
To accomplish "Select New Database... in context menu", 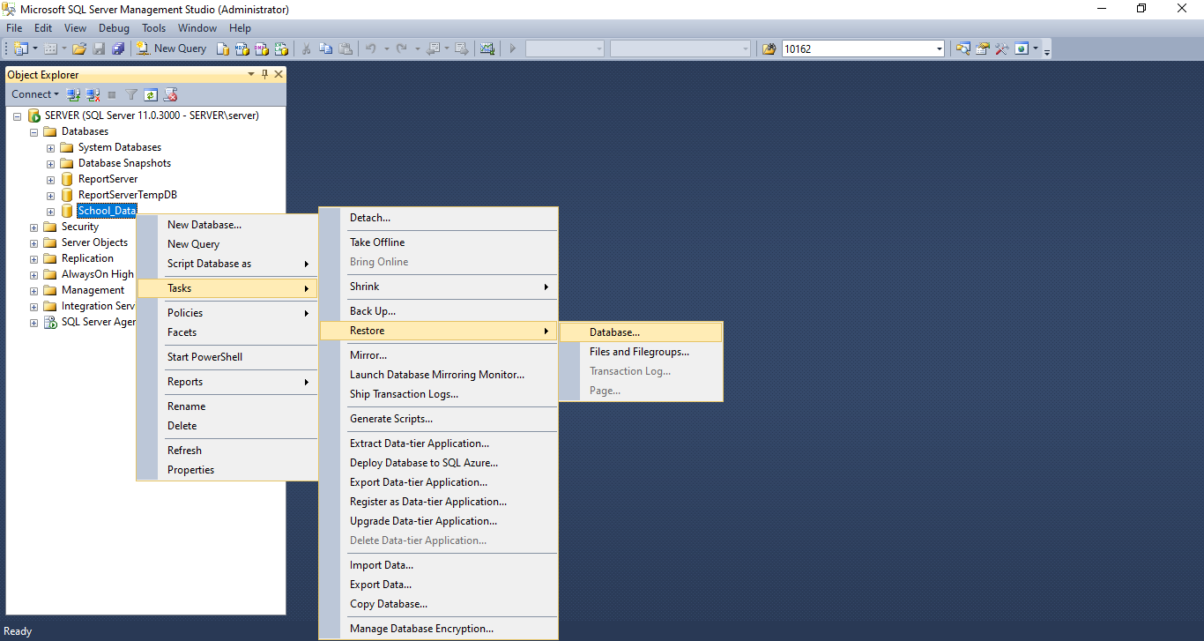I will click(x=227, y=225).
